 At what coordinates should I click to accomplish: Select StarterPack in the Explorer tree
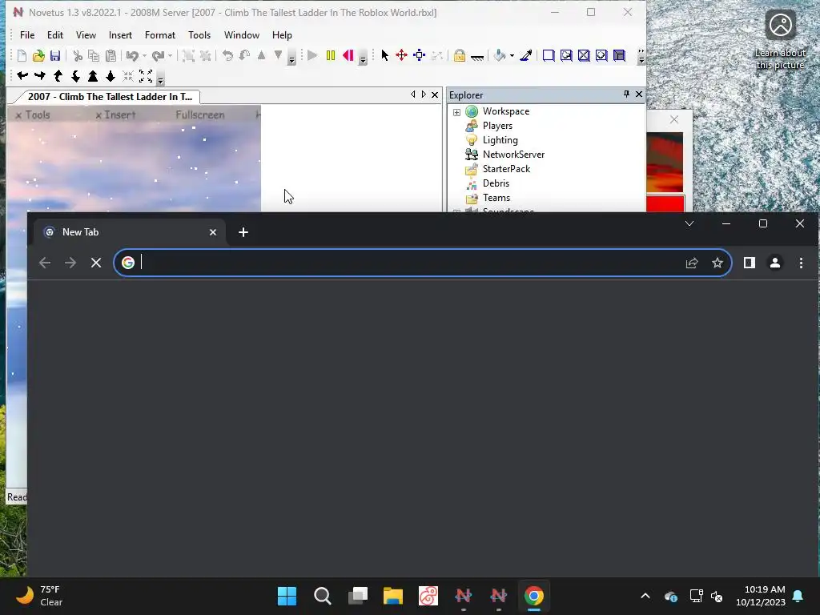click(x=506, y=169)
